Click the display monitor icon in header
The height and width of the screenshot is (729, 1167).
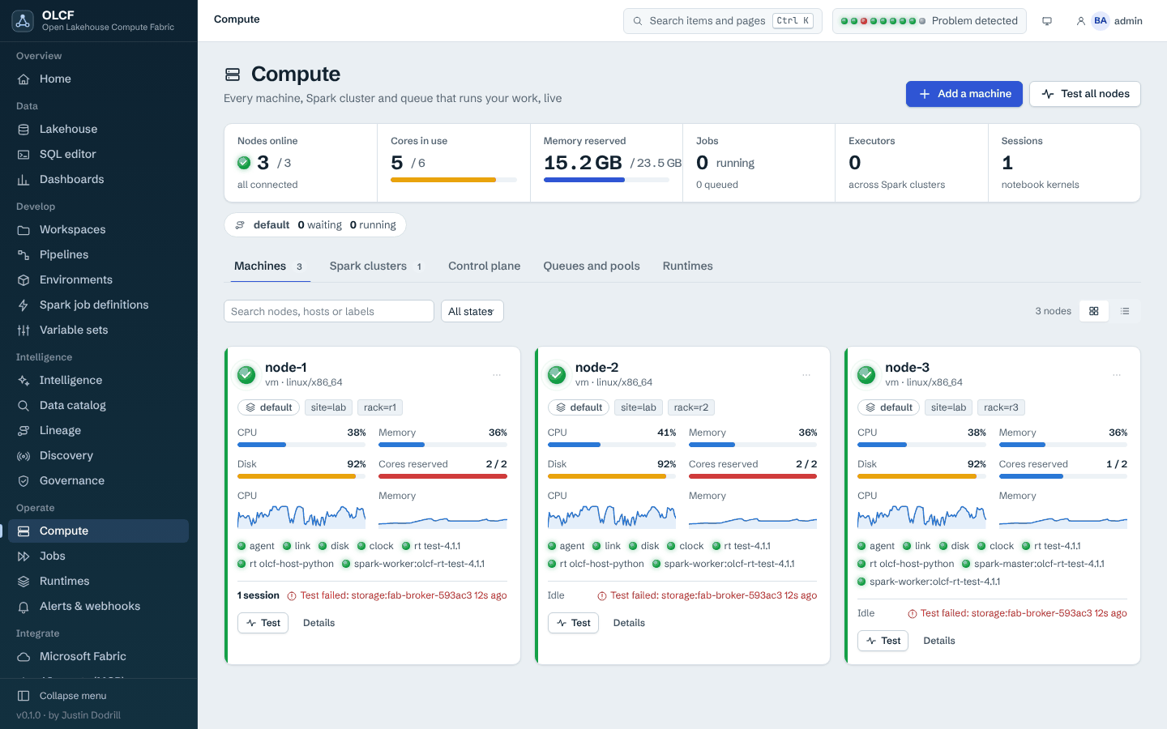pyautogui.click(x=1047, y=21)
